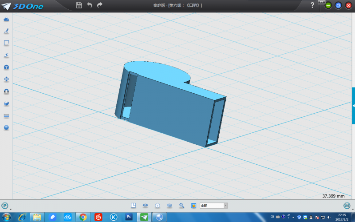Image resolution: width=355 pixels, height=222 pixels.
Task: Select the feature modeling tool below sketch edit
Action: (6, 55)
